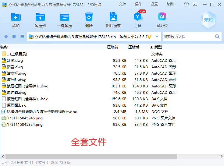The image size is (224, 166).
Task: Click the 压缩率 73.8% status bar text
Action: 58,163
